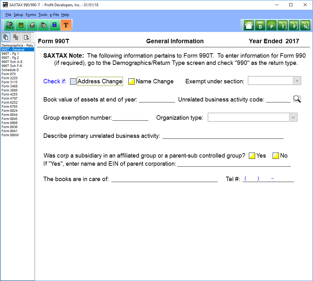Click the books in care of field
The image size is (313, 281).
coord(165,179)
